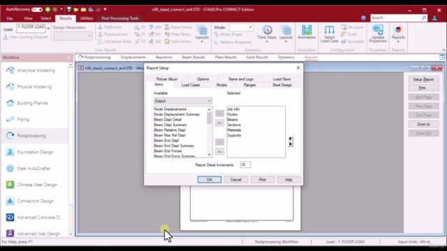Click the Animation ribbon icon
Screen dimensions: 447x251
307,32
